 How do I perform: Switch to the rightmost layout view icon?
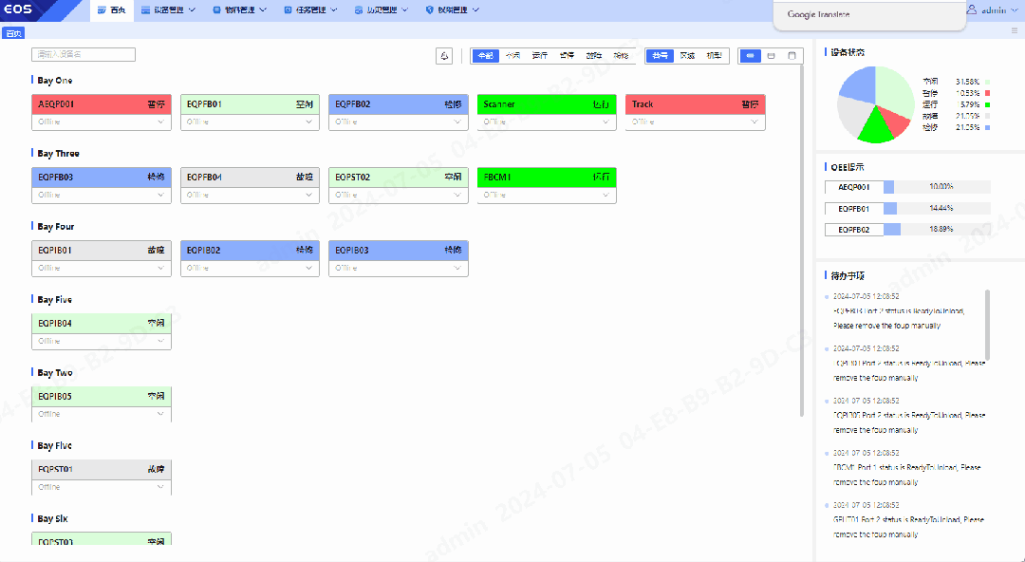(792, 56)
